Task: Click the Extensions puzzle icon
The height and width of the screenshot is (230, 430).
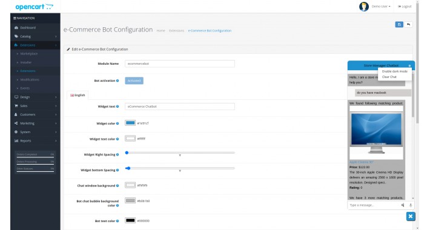Action: [x=16, y=45]
